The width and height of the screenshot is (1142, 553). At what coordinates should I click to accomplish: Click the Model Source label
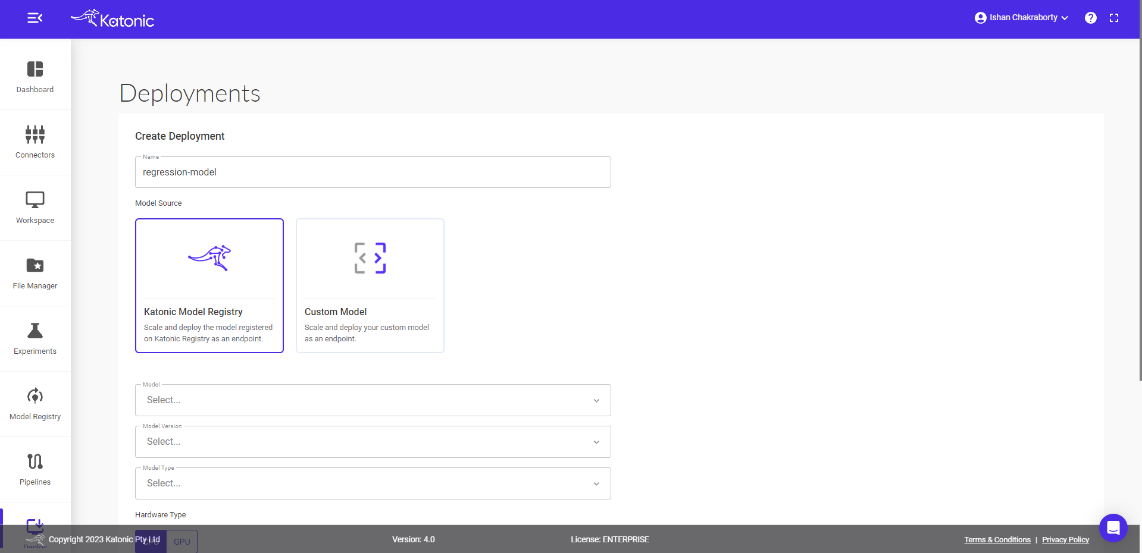(158, 203)
